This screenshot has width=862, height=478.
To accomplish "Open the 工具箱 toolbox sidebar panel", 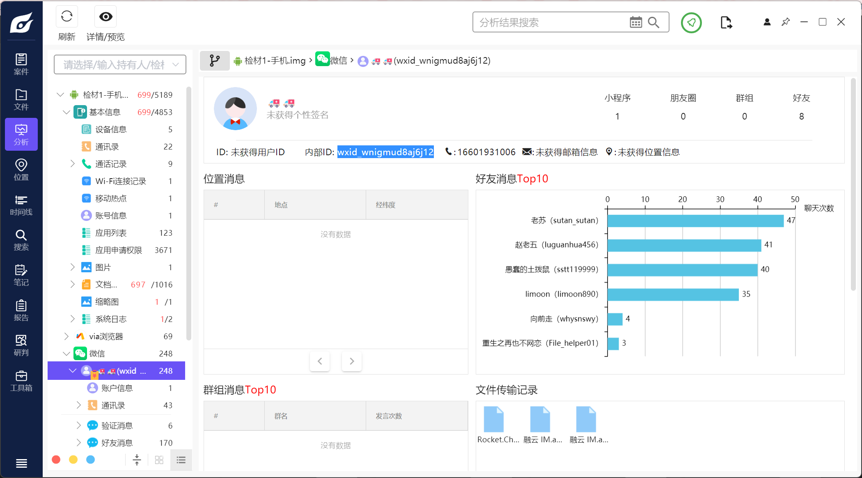I will pos(21,381).
